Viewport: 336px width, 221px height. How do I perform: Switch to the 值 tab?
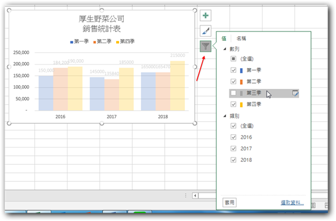[224, 39]
